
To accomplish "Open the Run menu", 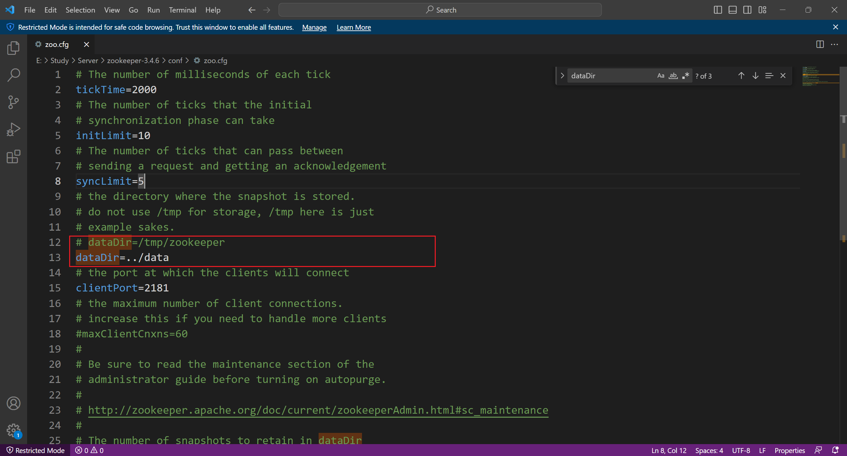I will [154, 10].
